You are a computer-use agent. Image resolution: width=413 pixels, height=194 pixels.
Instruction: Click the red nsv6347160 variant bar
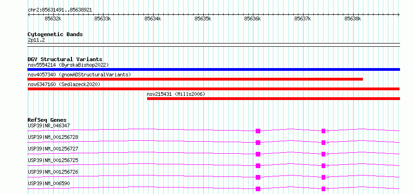pyautogui.click(x=213, y=89)
